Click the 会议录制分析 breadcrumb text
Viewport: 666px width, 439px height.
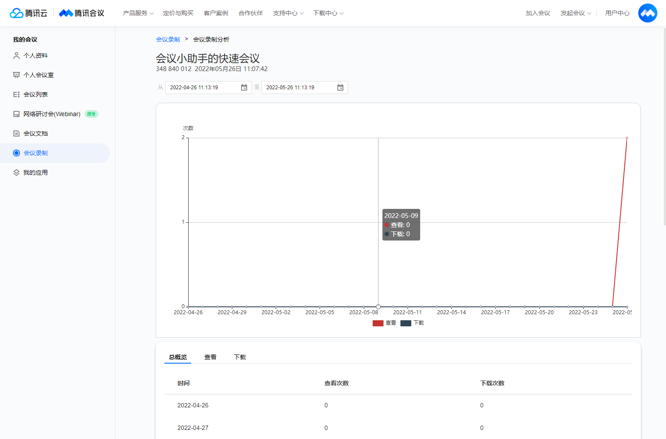pyautogui.click(x=211, y=39)
